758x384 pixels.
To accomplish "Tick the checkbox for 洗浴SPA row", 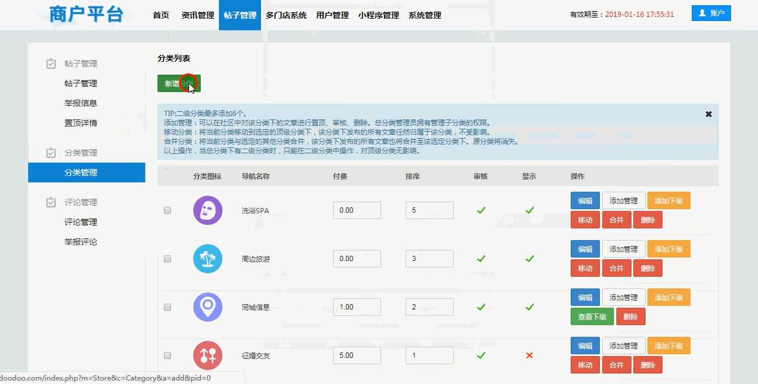I will (167, 210).
